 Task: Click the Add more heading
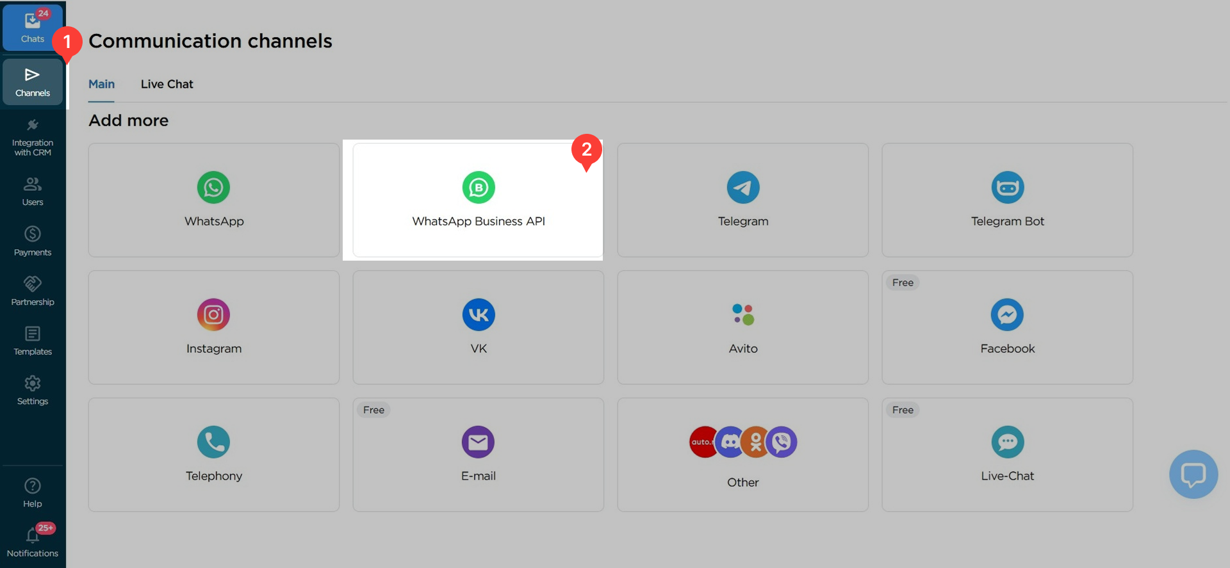[x=128, y=120]
